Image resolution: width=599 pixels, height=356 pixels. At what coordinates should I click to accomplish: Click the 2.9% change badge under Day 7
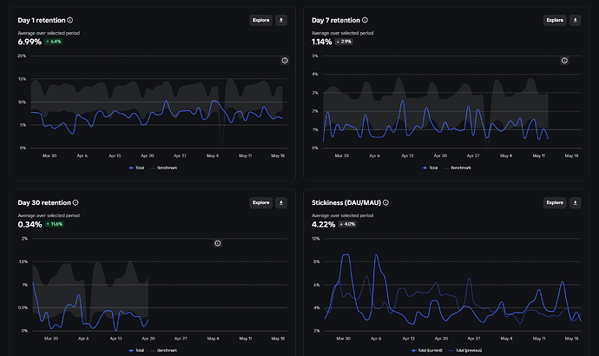click(344, 42)
